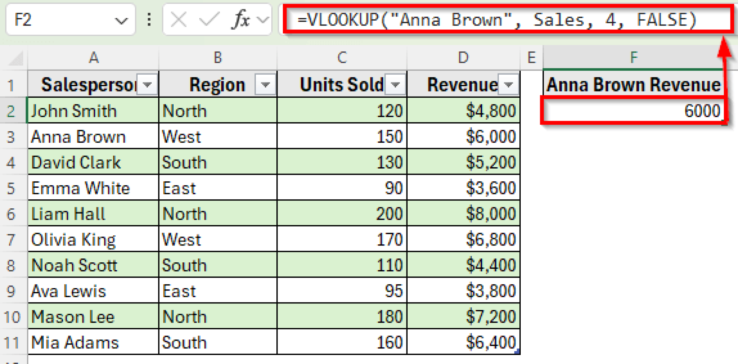Click the result cell showing 6000
The height and width of the screenshot is (364, 738).
point(633,111)
